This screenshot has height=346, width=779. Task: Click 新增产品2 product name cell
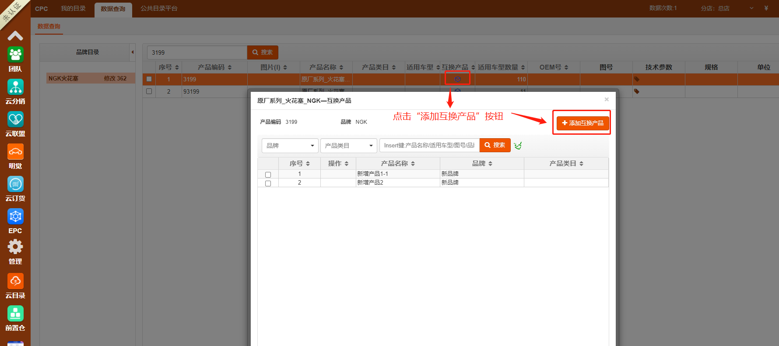coord(398,182)
